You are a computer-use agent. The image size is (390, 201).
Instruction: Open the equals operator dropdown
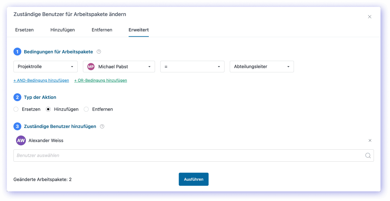coord(192,66)
